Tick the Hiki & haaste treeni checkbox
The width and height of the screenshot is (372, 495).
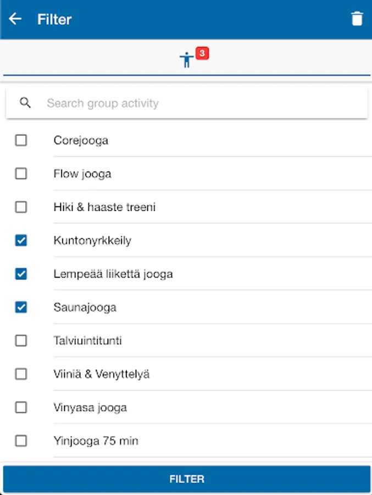point(21,207)
